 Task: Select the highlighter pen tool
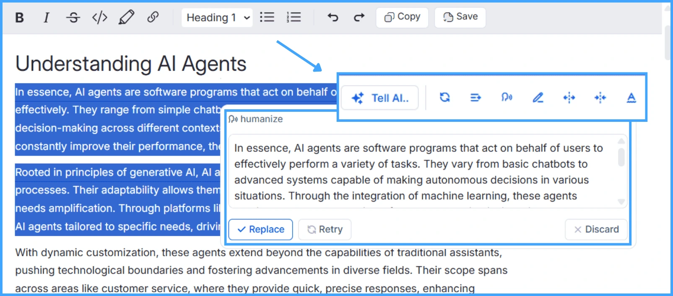[x=126, y=18]
